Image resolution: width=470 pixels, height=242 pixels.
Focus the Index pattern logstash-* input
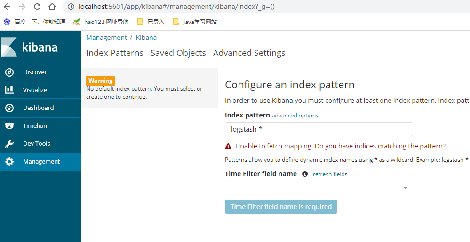[x=319, y=129]
